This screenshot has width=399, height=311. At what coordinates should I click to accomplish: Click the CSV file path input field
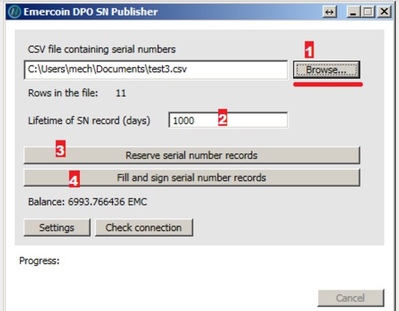click(156, 70)
